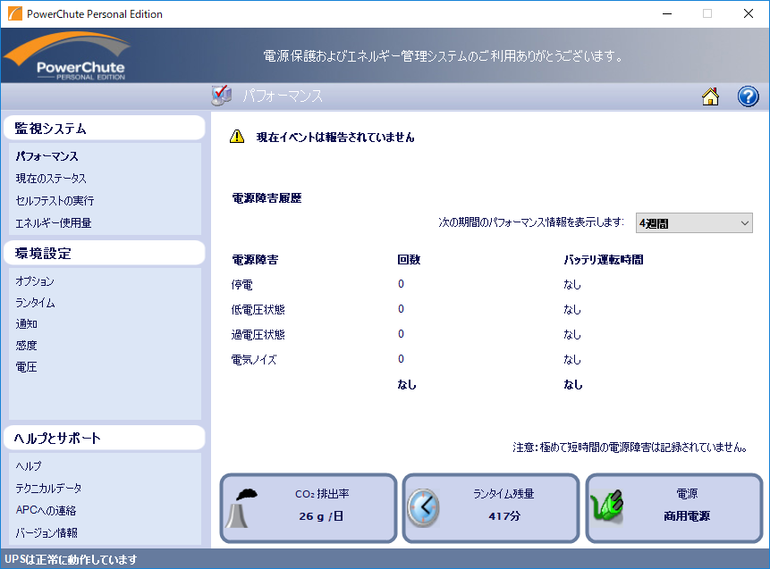Click the PowerChute title bar app icon
The width and height of the screenshot is (770, 569).
pyautogui.click(x=14, y=13)
